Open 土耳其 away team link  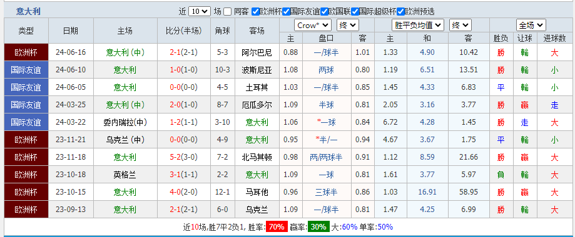point(257,87)
